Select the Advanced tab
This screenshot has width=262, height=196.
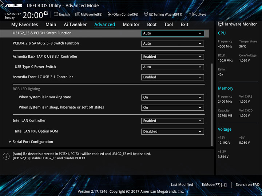(104, 25)
